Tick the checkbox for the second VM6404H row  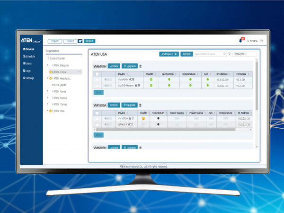pos(97,86)
